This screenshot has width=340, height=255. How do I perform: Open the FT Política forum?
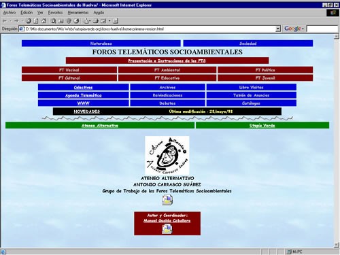pyautogui.click(x=265, y=70)
